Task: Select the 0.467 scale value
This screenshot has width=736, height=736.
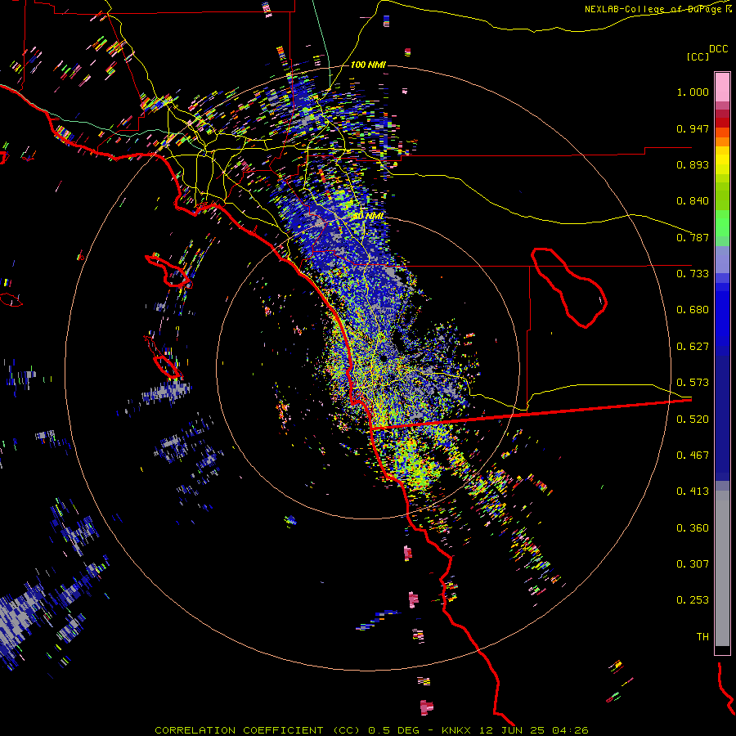Action: click(x=693, y=456)
